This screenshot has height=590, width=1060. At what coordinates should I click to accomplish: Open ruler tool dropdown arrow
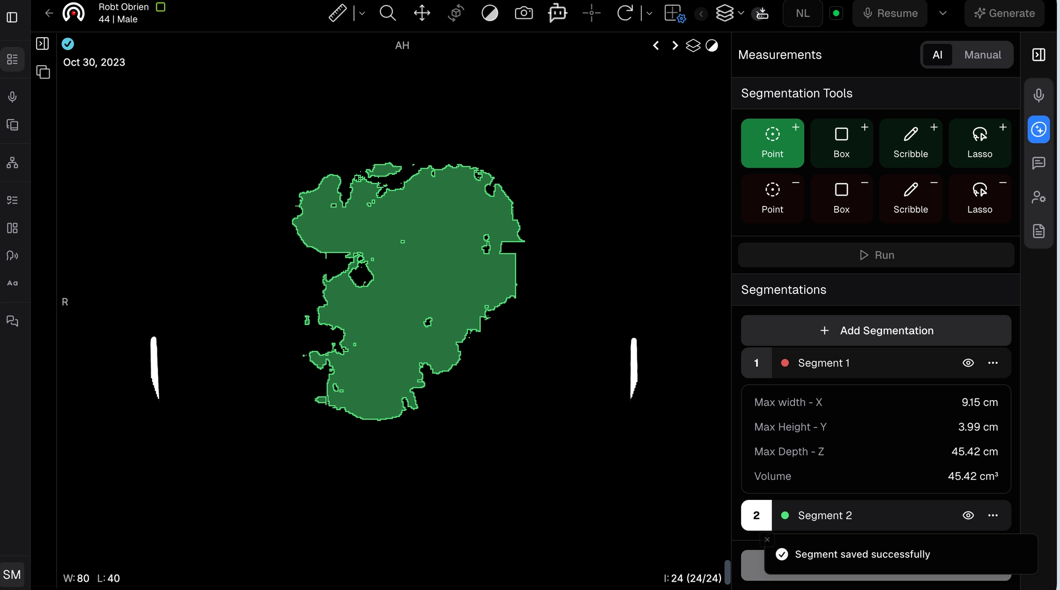tap(362, 13)
